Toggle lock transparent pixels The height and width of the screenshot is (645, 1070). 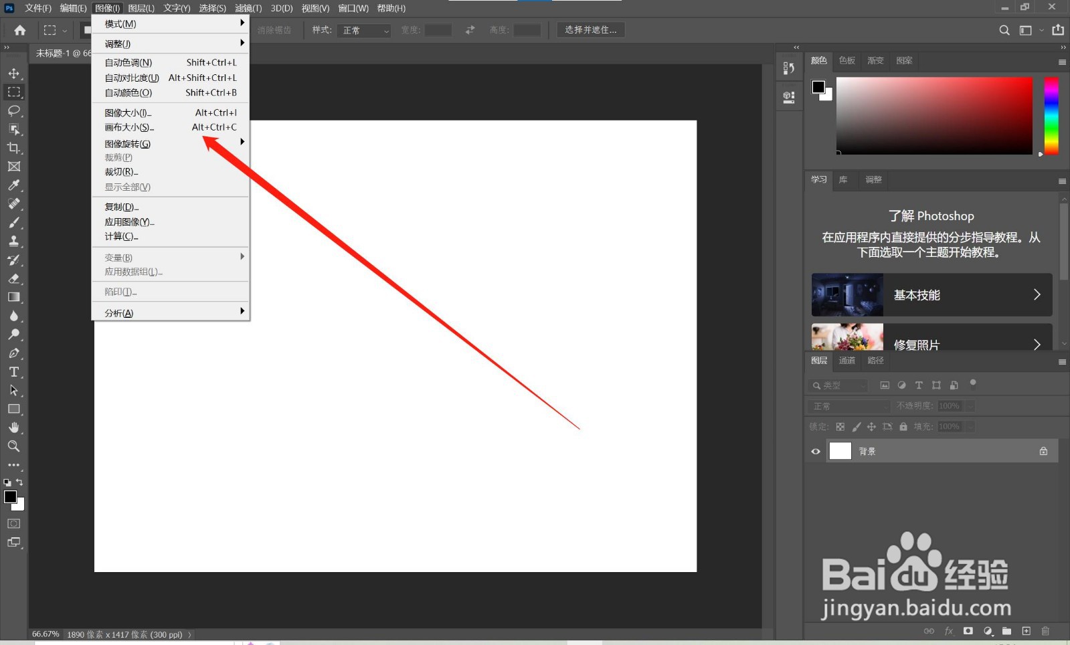(840, 427)
